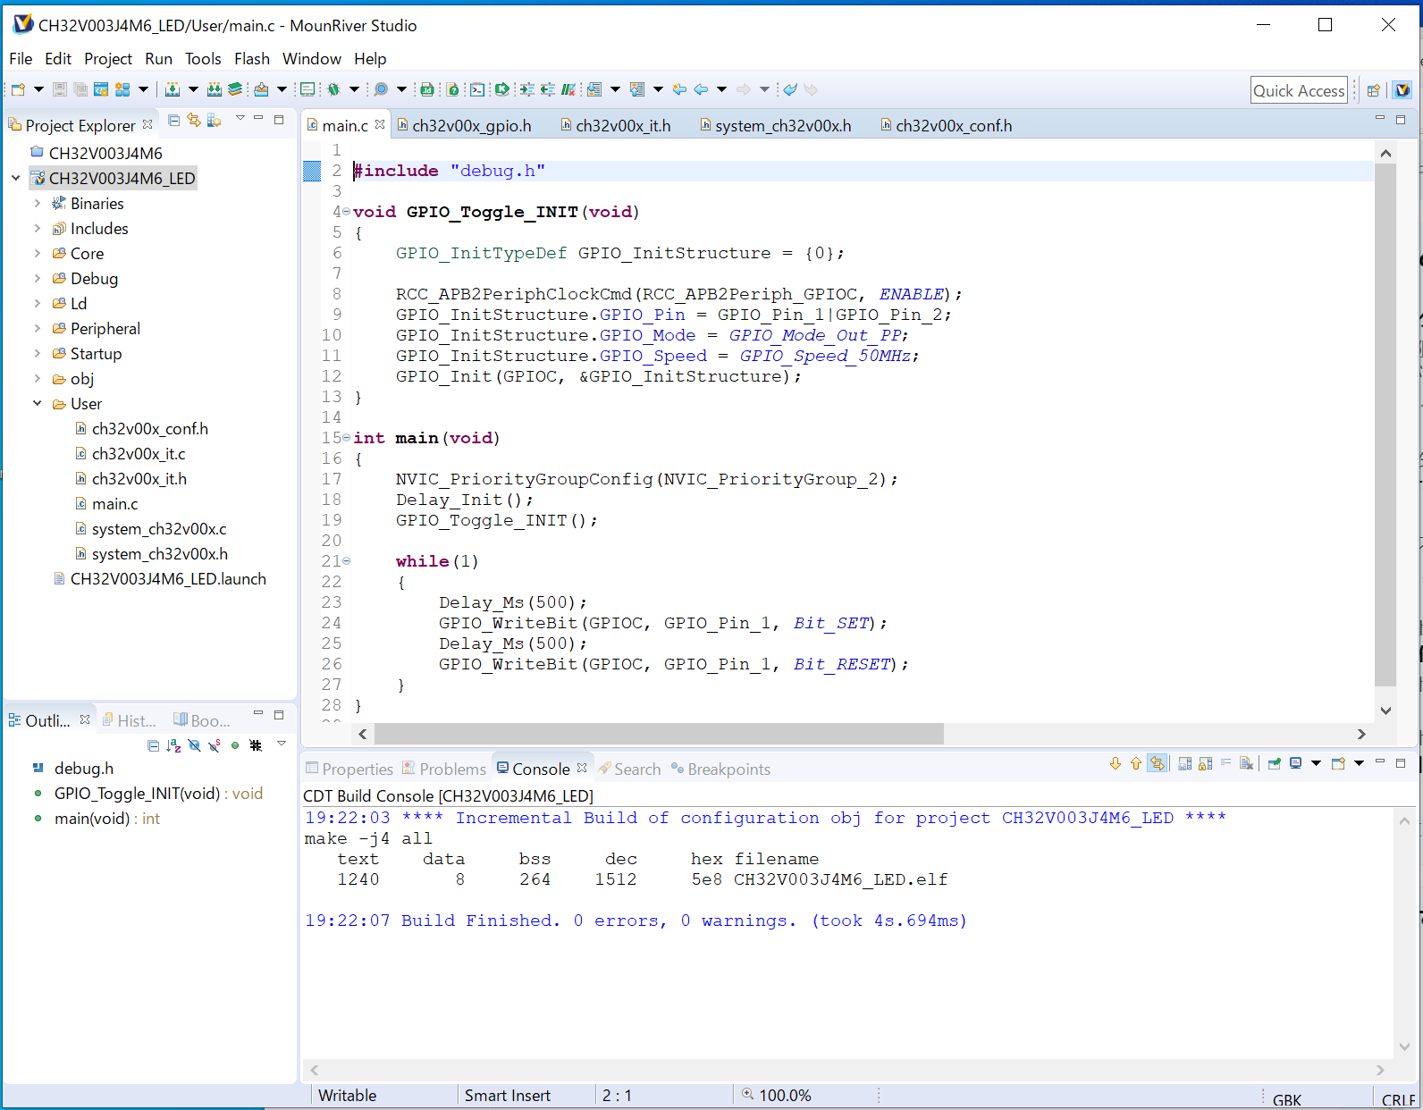Click the Quick Access field
This screenshot has height=1110, width=1423.
tap(1298, 90)
